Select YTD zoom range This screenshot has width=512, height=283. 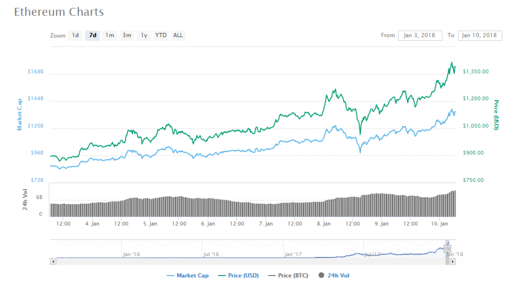tap(161, 35)
